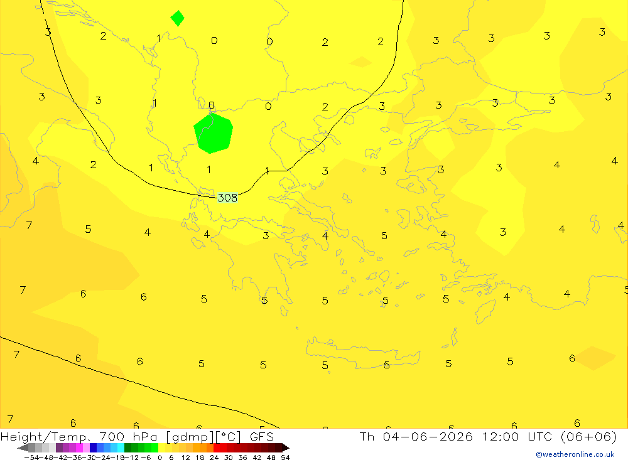Open the weatheronline.co.uk copyright link
The height and width of the screenshot is (460, 628).
(x=575, y=454)
